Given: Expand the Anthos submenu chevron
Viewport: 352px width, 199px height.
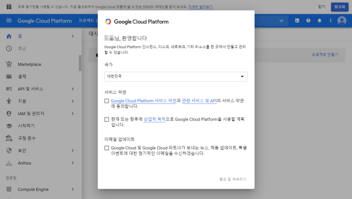Looking at the screenshot, I should point(73,163).
